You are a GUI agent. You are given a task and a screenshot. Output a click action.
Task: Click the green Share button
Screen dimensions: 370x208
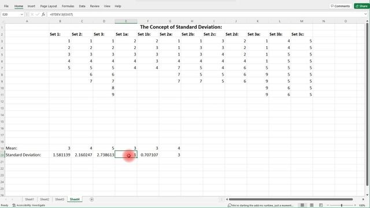coord(361,6)
